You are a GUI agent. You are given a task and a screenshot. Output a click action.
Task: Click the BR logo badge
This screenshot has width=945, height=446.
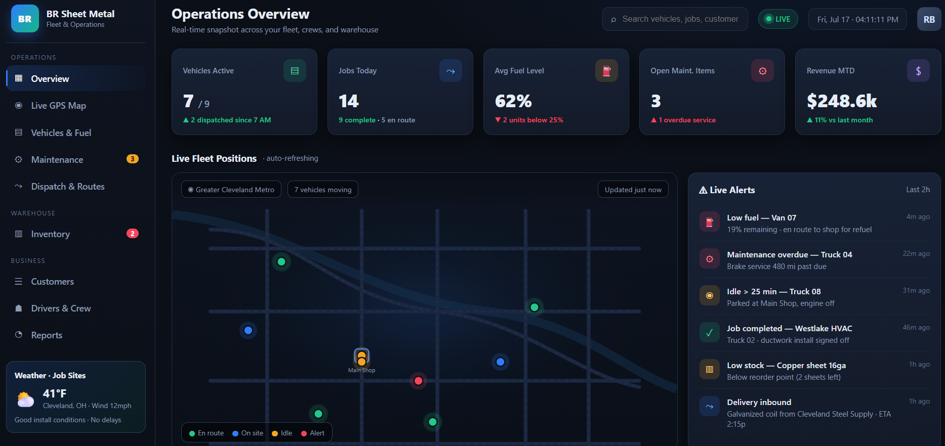pos(25,19)
